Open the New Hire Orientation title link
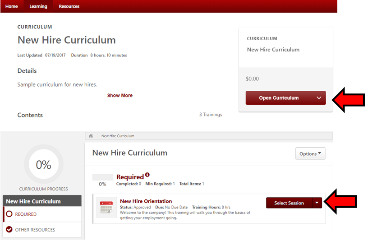368x241 pixels. pyautogui.click(x=146, y=201)
